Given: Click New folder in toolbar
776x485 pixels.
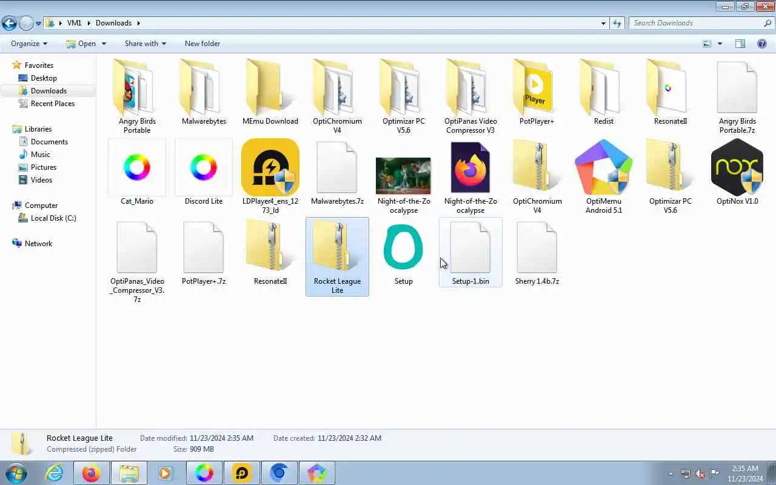Looking at the screenshot, I should point(202,44).
